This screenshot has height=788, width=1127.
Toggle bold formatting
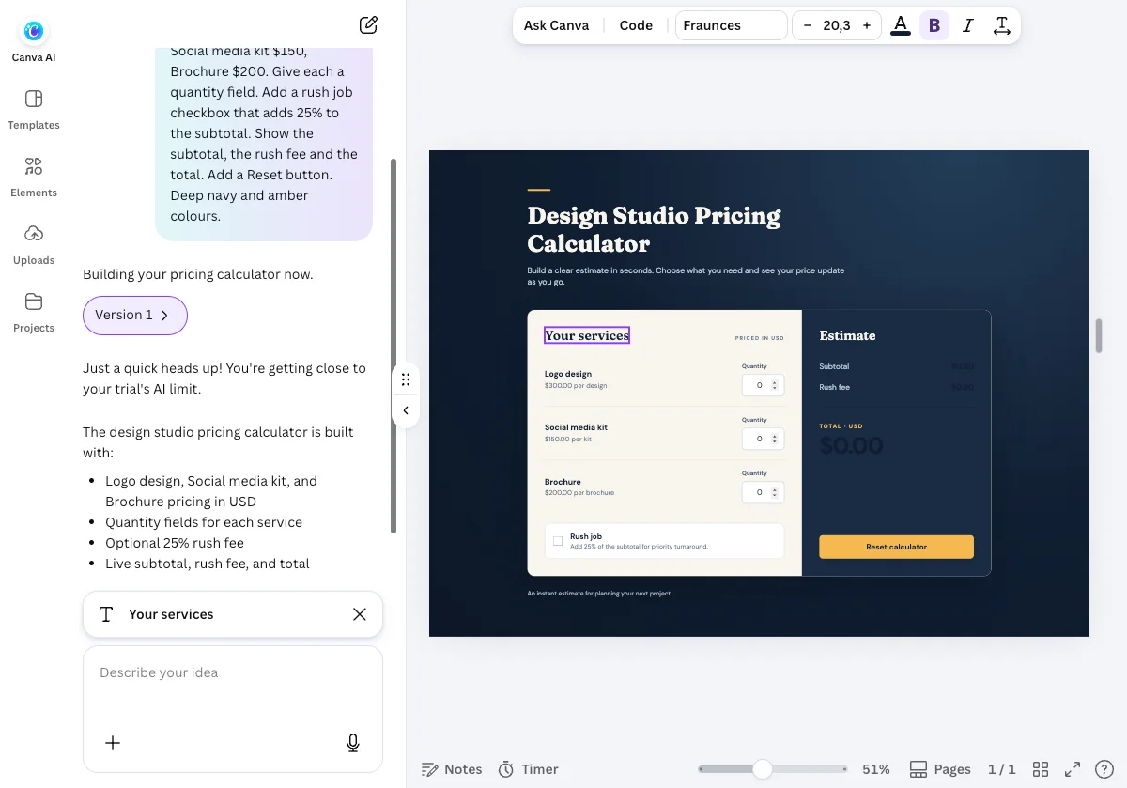(x=934, y=25)
